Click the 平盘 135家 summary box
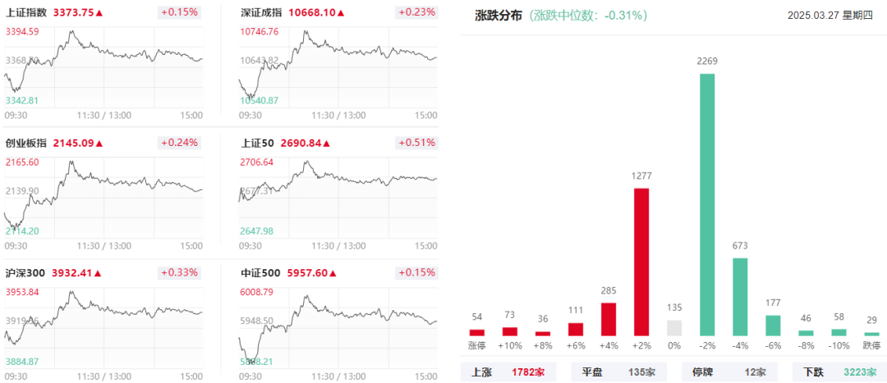Viewport: 887px width, 383px height. click(x=619, y=372)
